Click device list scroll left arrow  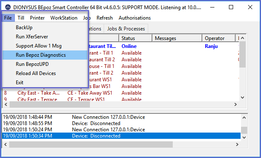coord(6,105)
